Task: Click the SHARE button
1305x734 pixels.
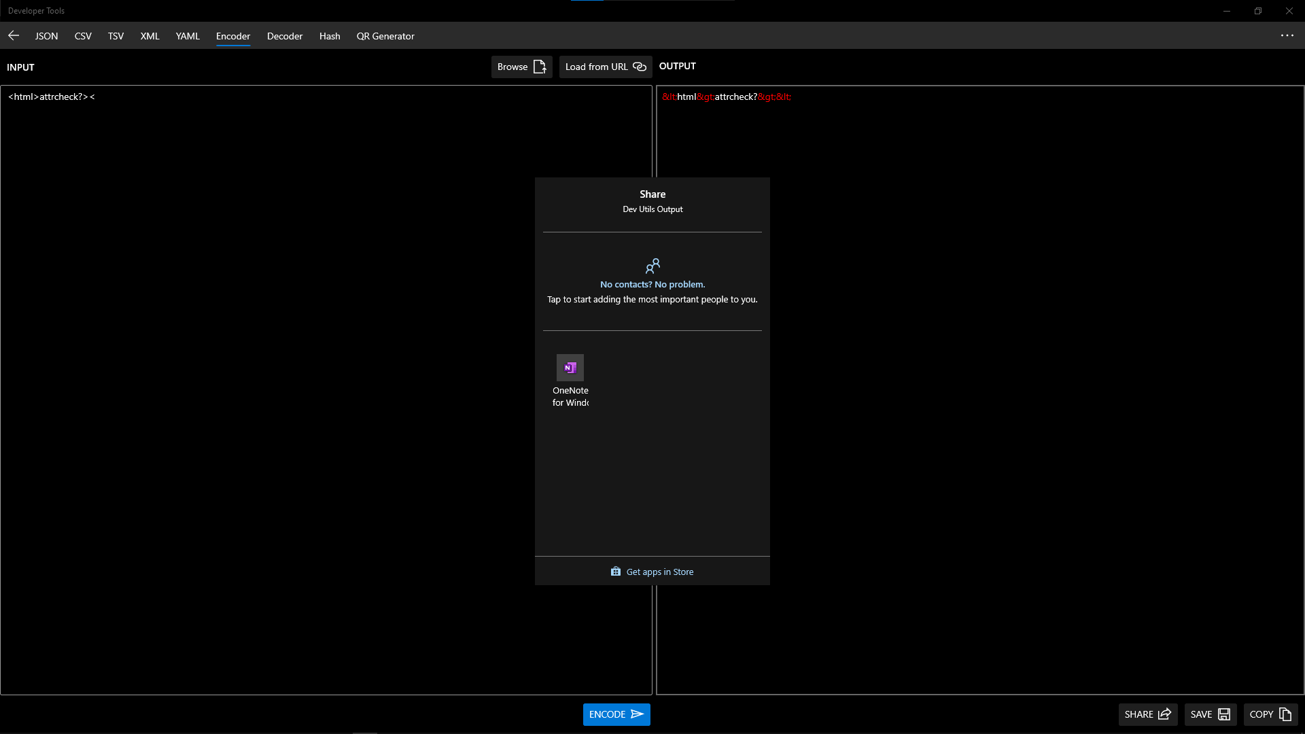Action: [x=1147, y=714]
